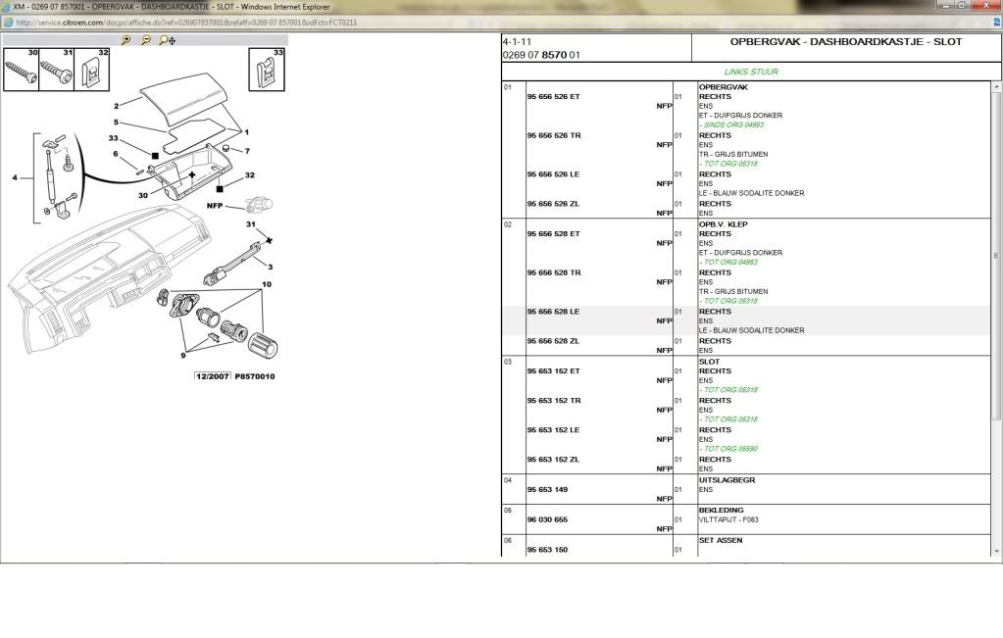Click the green LINKS STUUR heading
This screenshot has height=638, width=1003.
751,72
